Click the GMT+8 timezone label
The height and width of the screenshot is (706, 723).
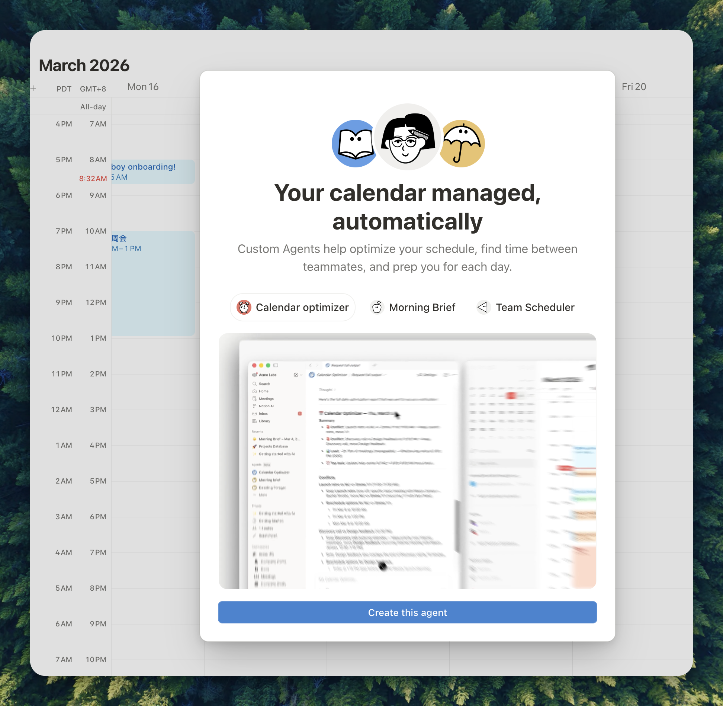point(93,89)
